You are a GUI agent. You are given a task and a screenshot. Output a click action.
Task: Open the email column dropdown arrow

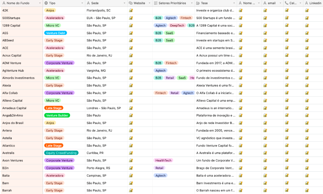(x=280, y=3)
